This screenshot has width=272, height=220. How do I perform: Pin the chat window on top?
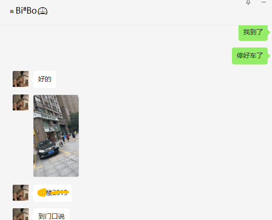(248, 2)
